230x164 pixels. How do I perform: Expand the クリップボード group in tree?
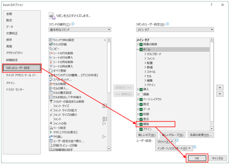[x=145, y=54]
